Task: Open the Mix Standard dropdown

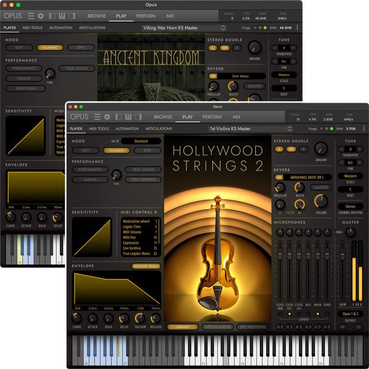Action: [141, 141]
